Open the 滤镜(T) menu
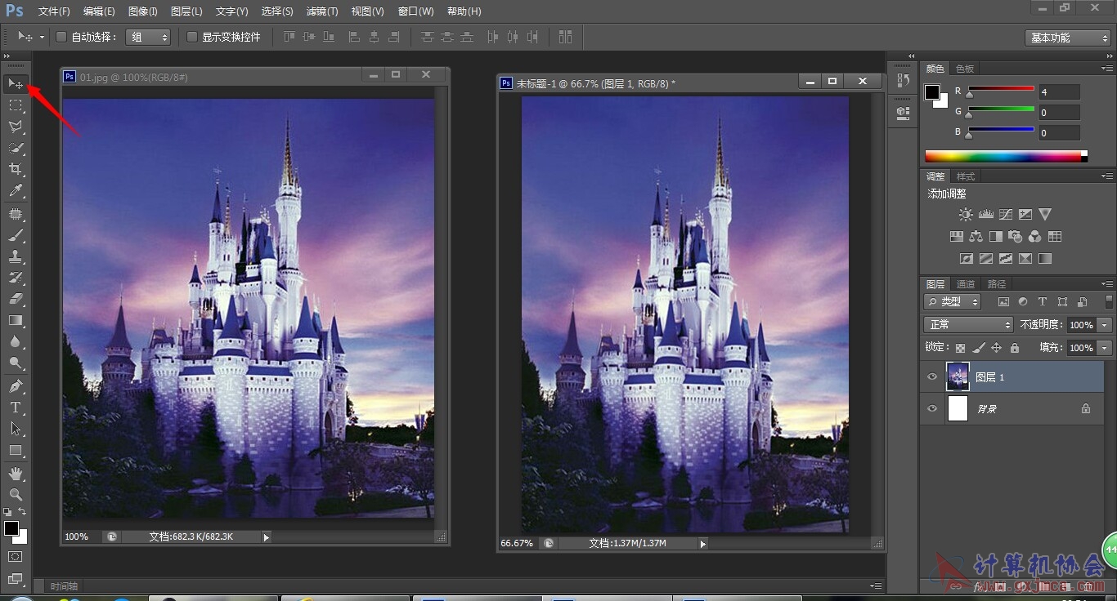The height and width of the screenshot is (601, 1117). click(x=321, y=11)
